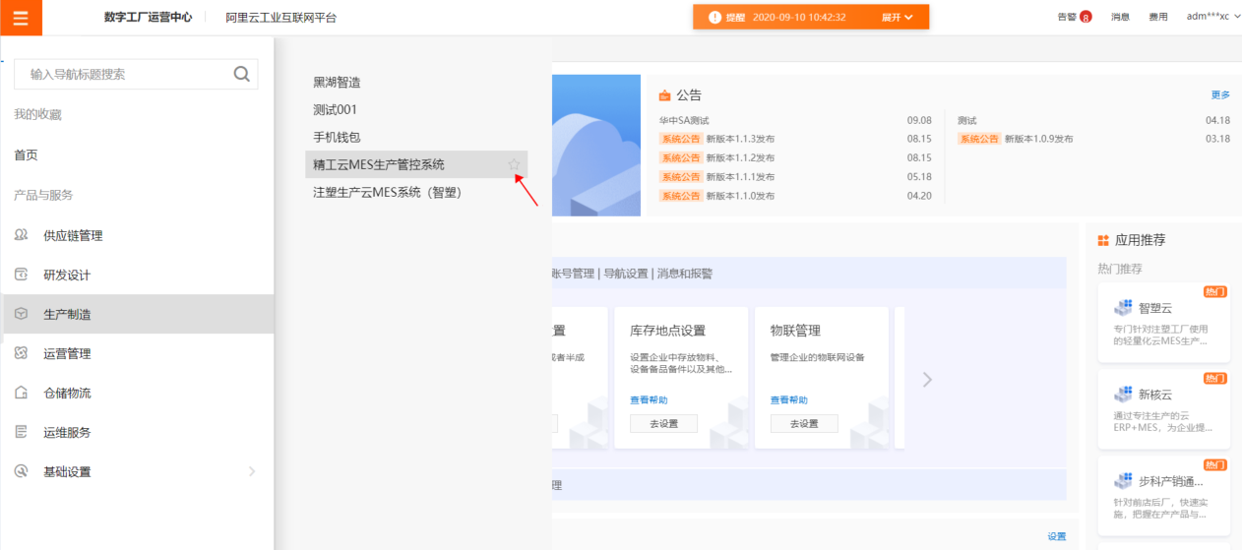Open the 新版本1.1.2发布 announcement
Screen dimensions: 1242x550
coord(740,157)
